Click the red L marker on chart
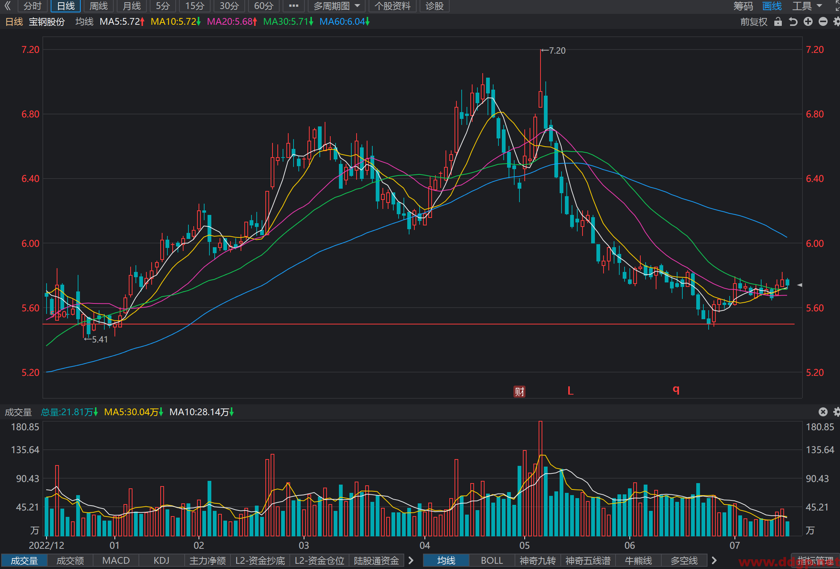The height and width of the screenshot is (569, 840). tap(571, 391)
